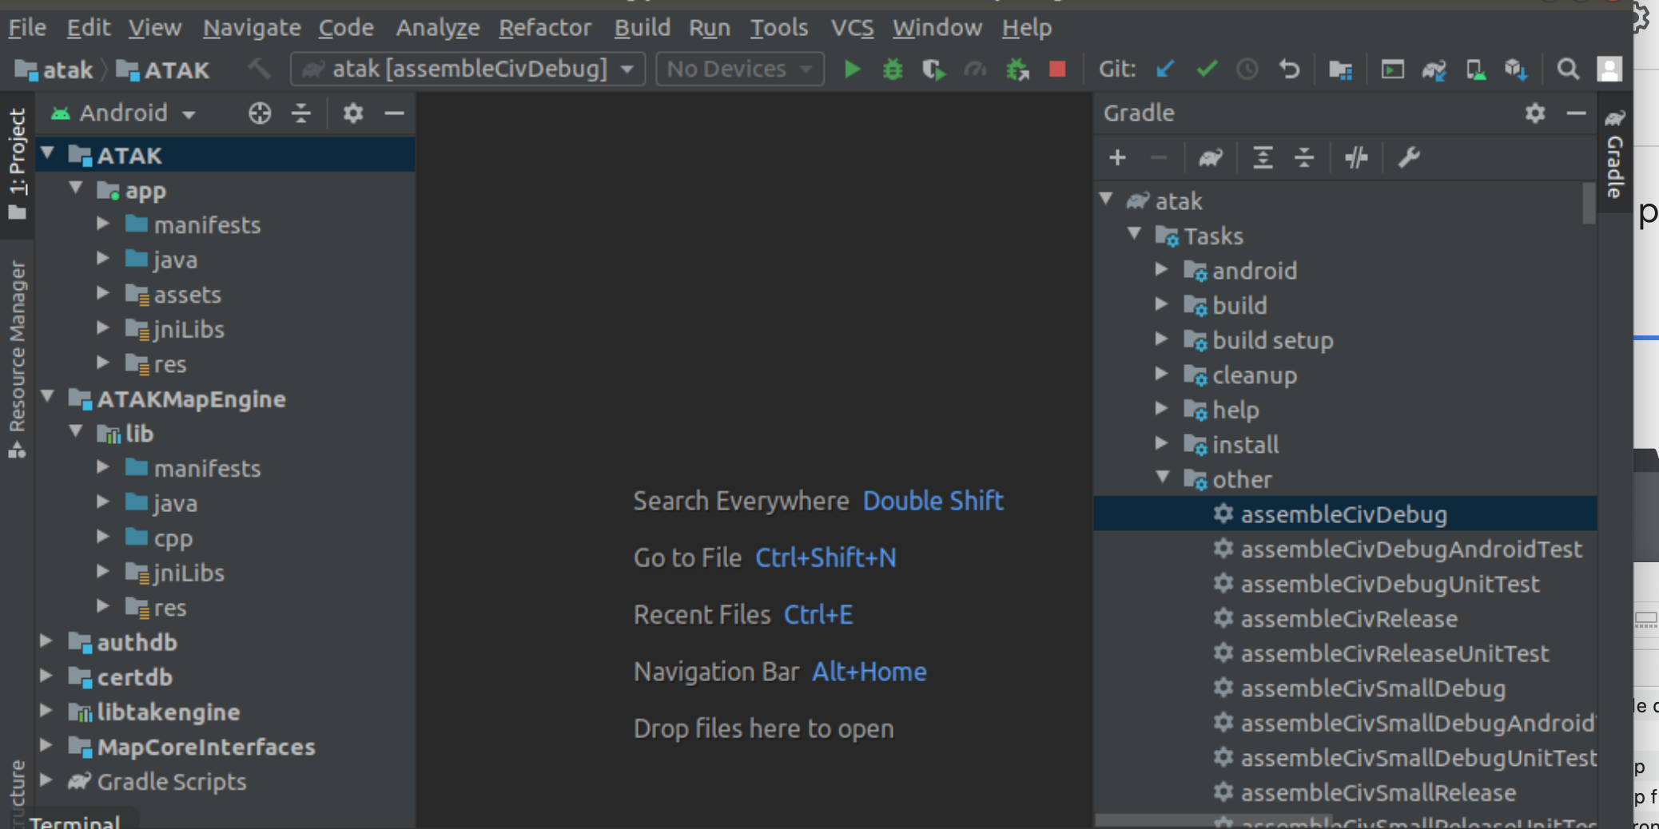
Task: Expand the Gradle Scripts node
Action: coord(46,780)
